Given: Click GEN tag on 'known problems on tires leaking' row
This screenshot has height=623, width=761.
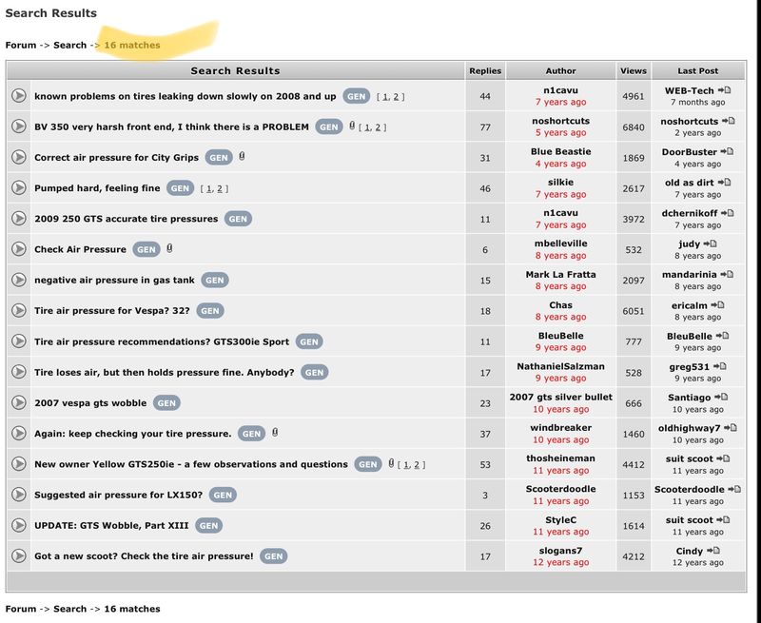Looking at the screenshot, I should pyautogui.click(x=356, y=96).
